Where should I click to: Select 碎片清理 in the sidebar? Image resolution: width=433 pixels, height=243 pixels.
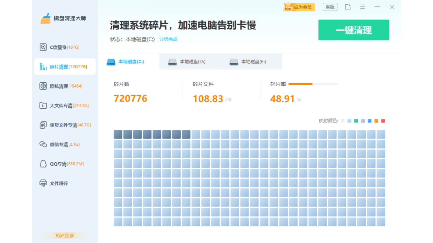coord(65,66)
